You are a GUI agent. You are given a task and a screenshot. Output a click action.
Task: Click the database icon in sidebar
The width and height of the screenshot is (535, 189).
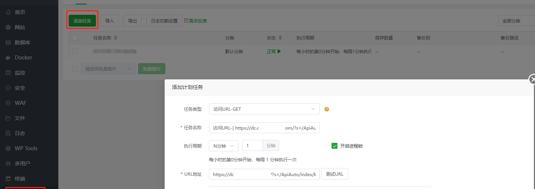pyautogui.click(x=8, y=42)
